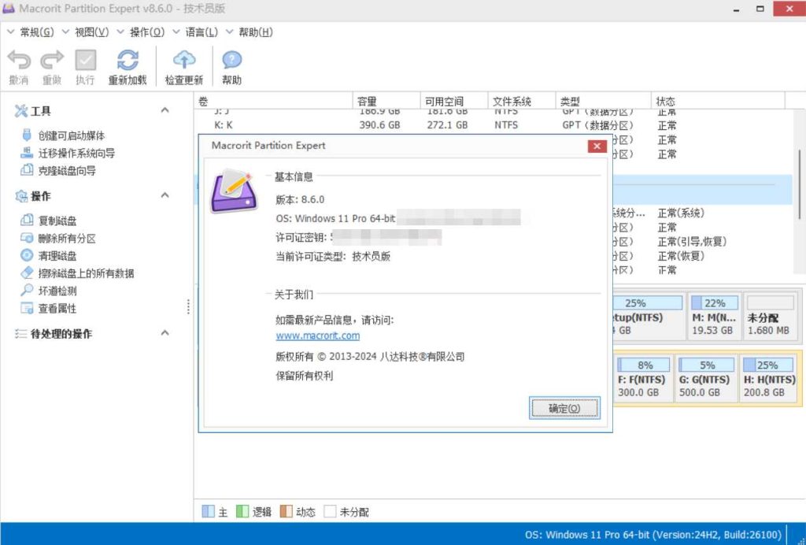
Task: Click the 坏道检测 magnifier icon
Action: 27,290
